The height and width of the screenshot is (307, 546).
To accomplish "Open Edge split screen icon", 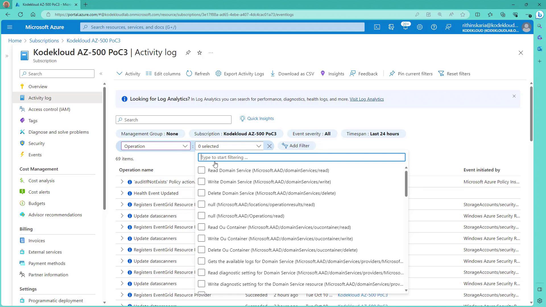I will click(477, 14).
